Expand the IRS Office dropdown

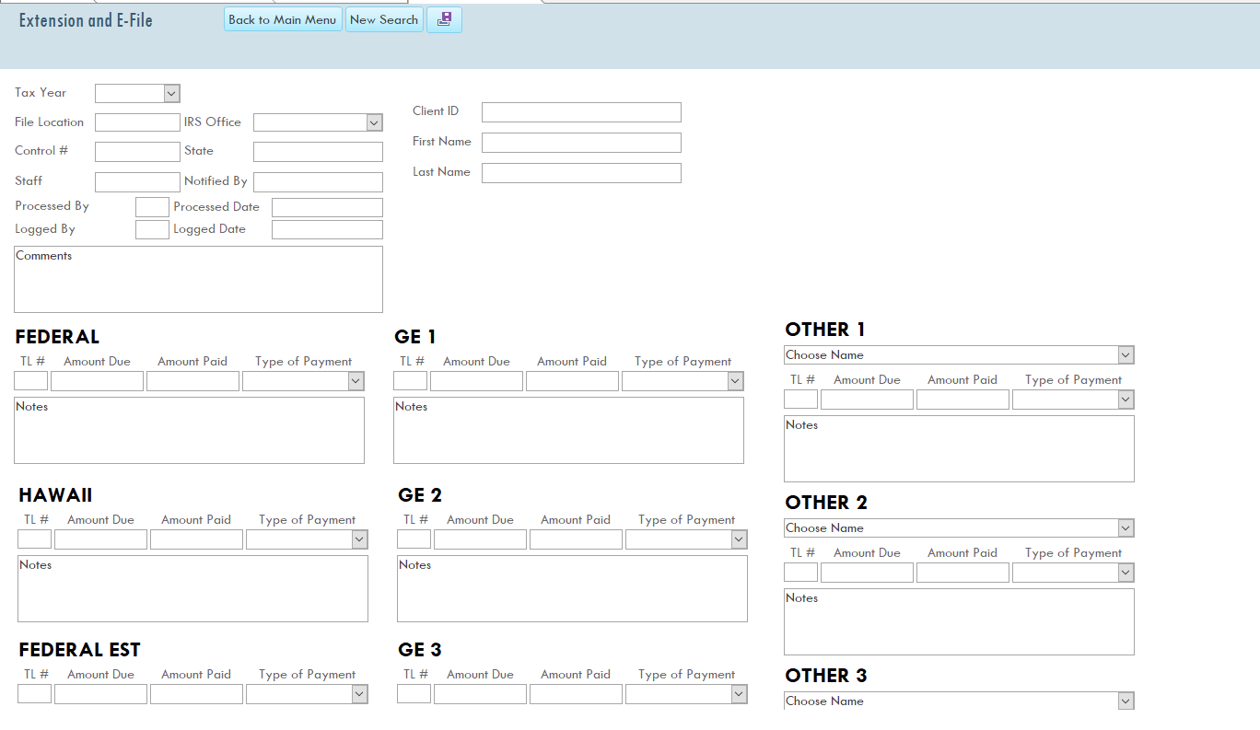(x=318, y=122)
